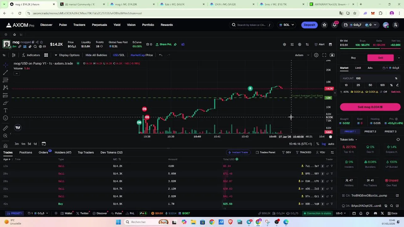This screenshot has height=227, width=404.
Task: Open the notifications bell in header
Action: (x=335, y=25)
